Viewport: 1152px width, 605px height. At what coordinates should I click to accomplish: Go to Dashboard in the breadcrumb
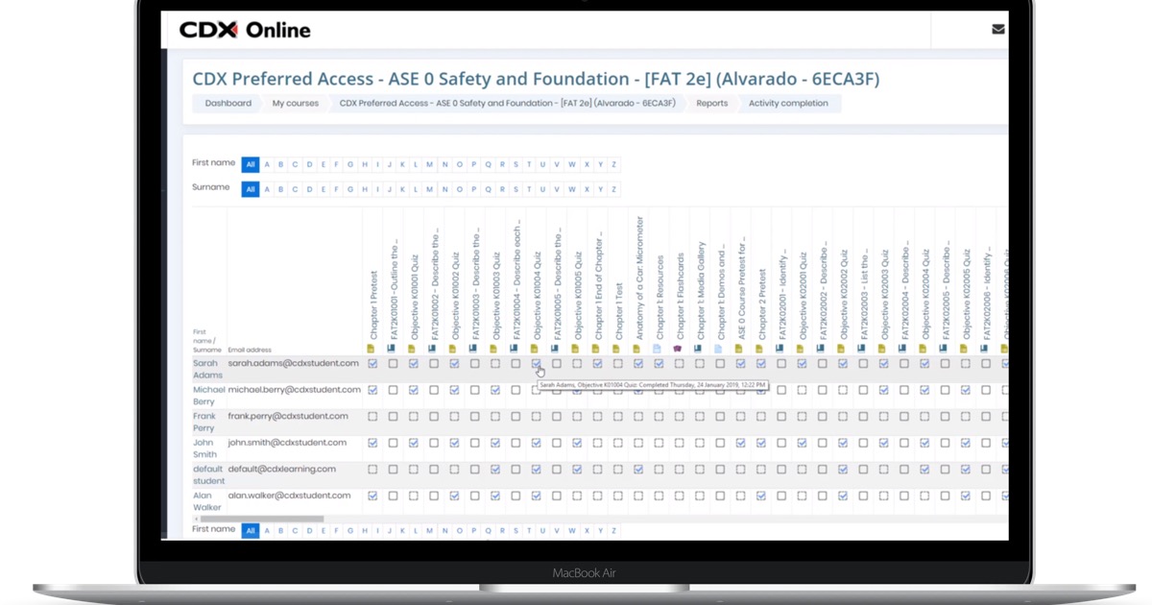point(228,104)
